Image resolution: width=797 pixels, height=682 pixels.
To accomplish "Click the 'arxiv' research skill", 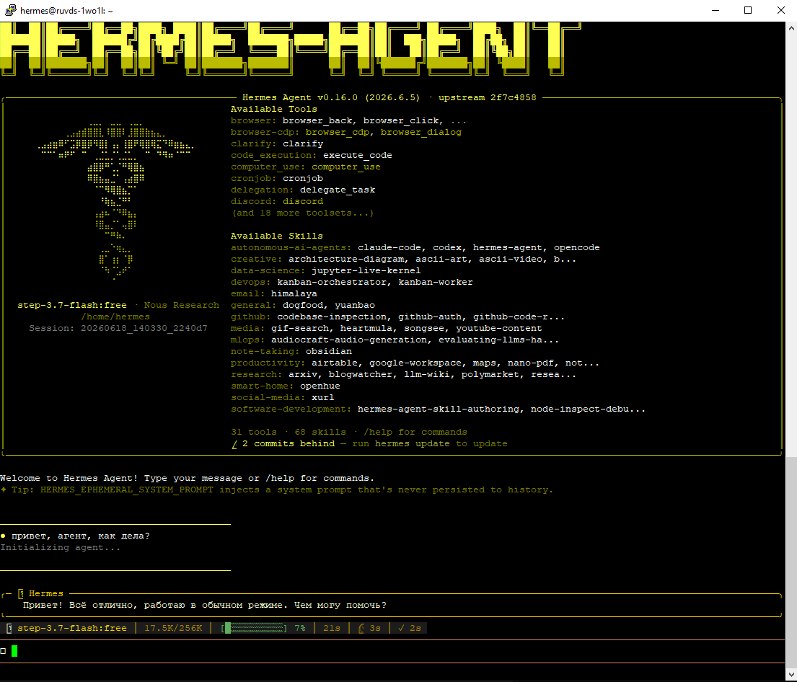I will point(303,375).
